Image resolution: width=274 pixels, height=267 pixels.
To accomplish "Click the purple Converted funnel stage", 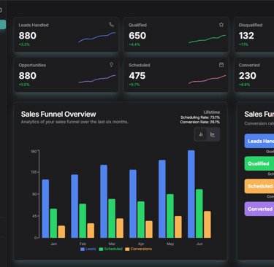I will click(x=259, y=209).
